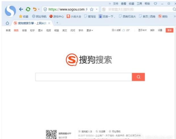Screen dimensions: 176x139
Task: Open the 百度一下 bookmark
Action: (107, 17)
